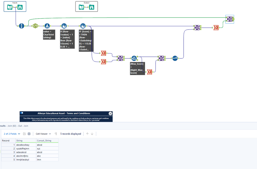The image size is (257, 169).
Task: Click the 'Join (60) - Out - Join' results label
Action: tap(18, 126)
